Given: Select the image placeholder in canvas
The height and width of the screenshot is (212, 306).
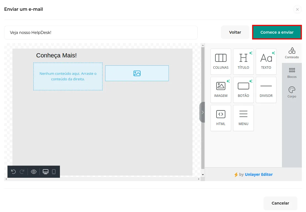Looking at the screenshot, I should click(137, 73).
